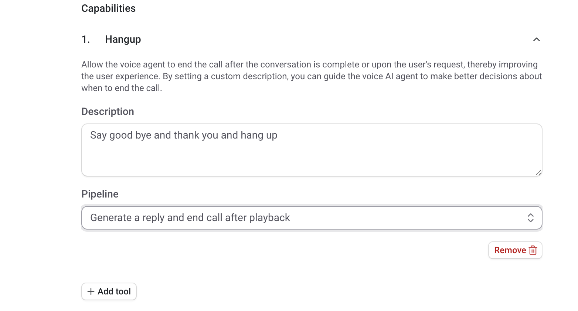The height and width of the screenshot is (311, 578).
Task: Place cursor after 'hang up' in Description
Action: tap(278, 135)
